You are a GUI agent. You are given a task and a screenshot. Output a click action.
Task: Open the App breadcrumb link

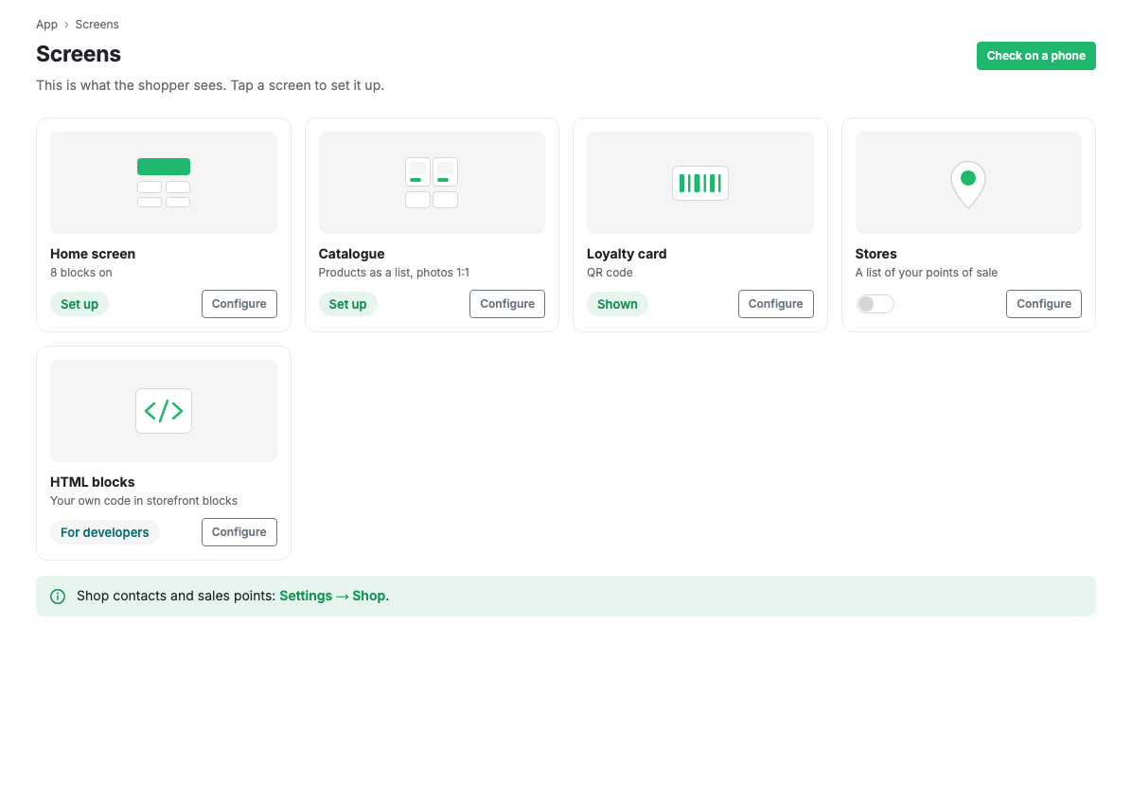pos(47,25)
